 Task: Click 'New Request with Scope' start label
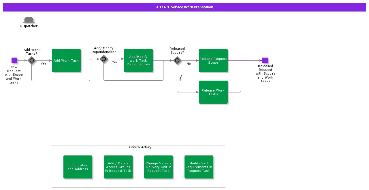14,75
